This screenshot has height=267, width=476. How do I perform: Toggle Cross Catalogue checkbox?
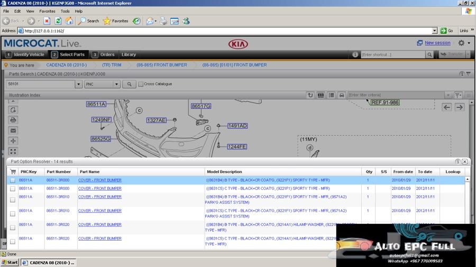pyautogui.click(x=141, y=84)
